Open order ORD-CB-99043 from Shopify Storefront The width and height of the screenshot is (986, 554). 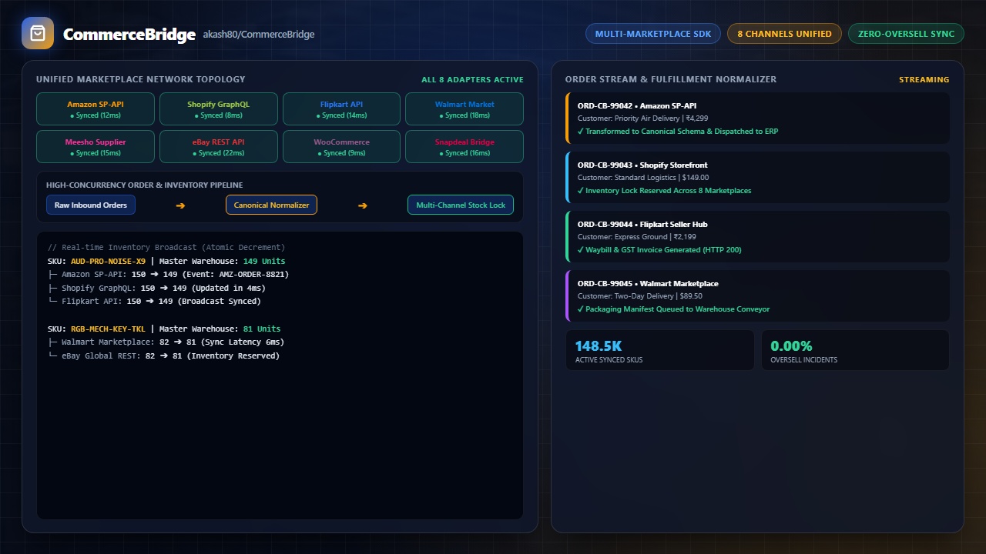[x=757, y=178]
